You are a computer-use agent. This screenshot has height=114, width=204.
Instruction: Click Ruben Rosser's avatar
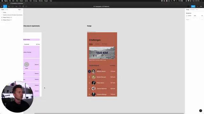93,77
